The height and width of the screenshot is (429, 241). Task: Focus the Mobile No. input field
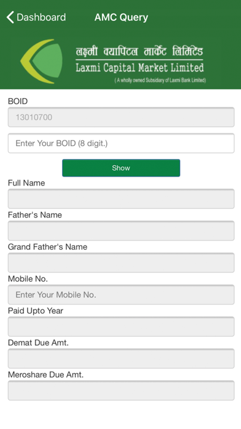point(121,295)
